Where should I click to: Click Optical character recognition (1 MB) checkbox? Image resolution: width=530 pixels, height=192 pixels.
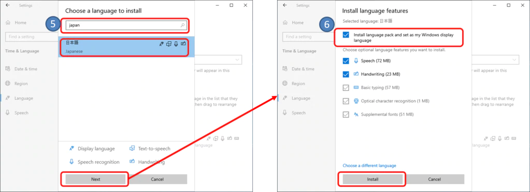point(346,101)
